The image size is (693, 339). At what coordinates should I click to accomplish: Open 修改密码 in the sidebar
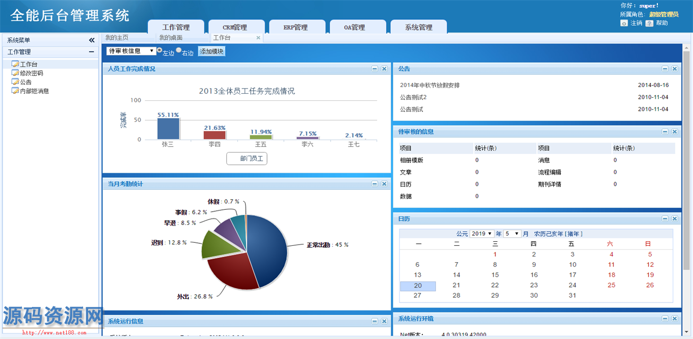point(31,73)
